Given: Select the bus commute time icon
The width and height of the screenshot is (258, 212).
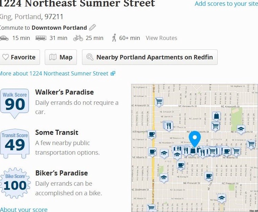Looking at the screenshot, I should point(41,38).
